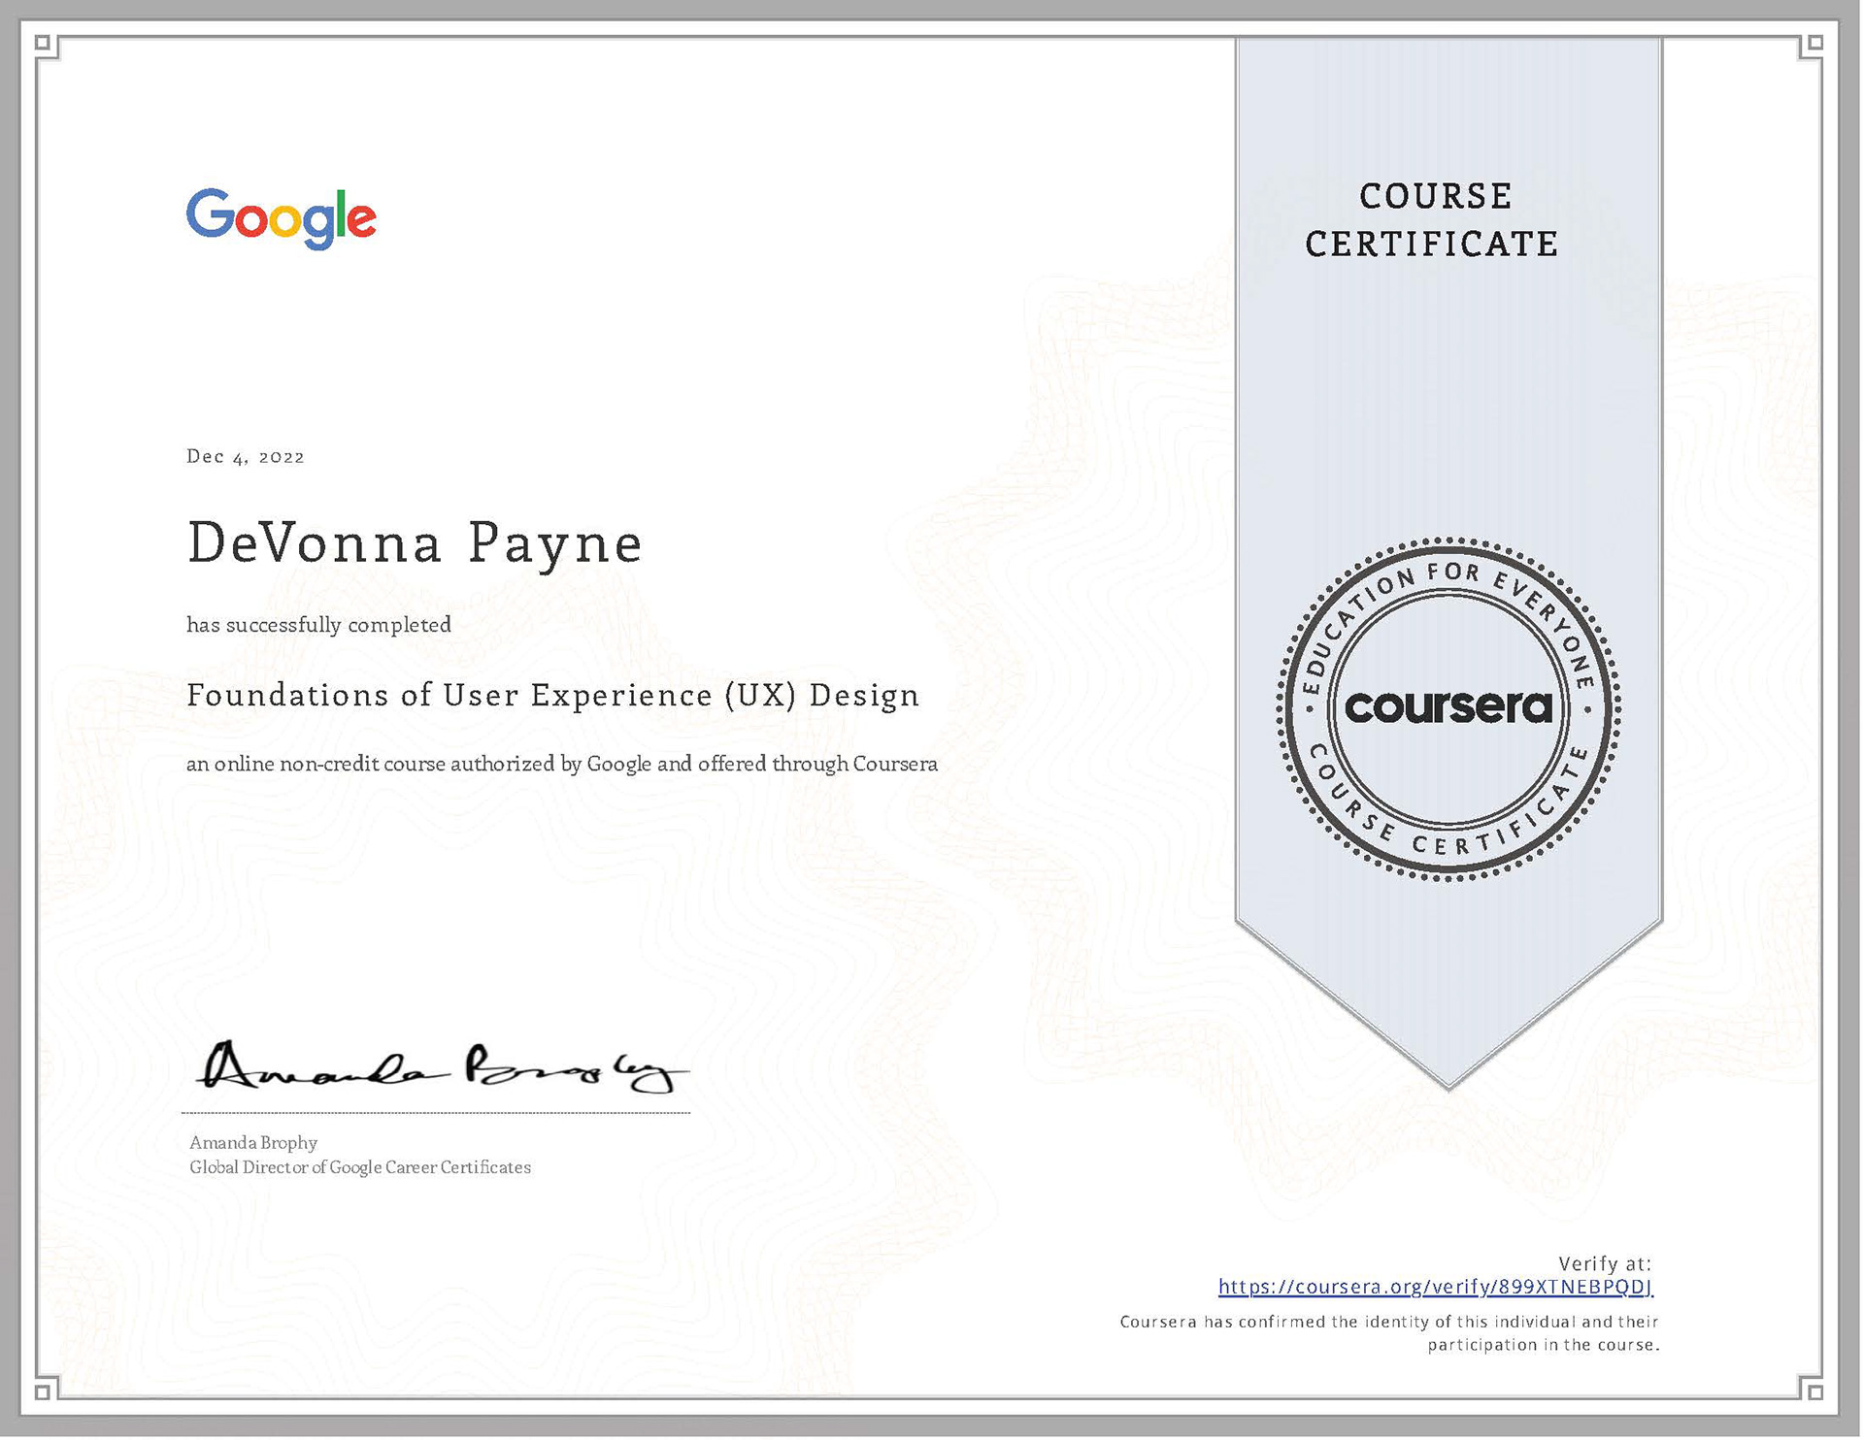
Task: Click the Course Certificate heading
Action: coord(1433,220)
